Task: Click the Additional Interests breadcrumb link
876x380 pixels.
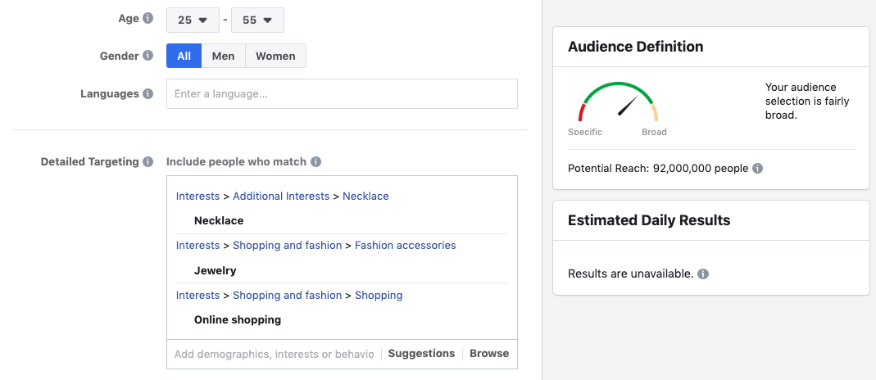Action: (280, 197)
